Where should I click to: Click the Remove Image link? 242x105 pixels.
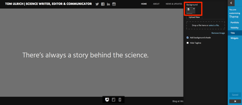(218, 33)
